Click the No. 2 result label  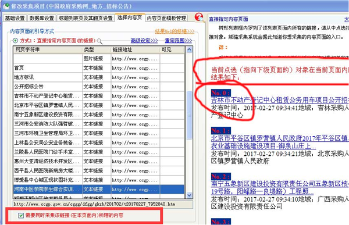click(220, 177)
